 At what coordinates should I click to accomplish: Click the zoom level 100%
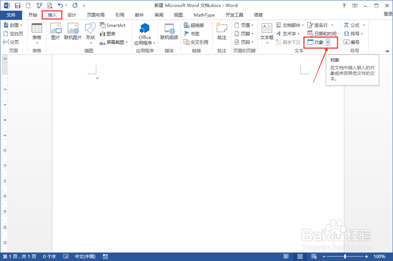[379, 257]
